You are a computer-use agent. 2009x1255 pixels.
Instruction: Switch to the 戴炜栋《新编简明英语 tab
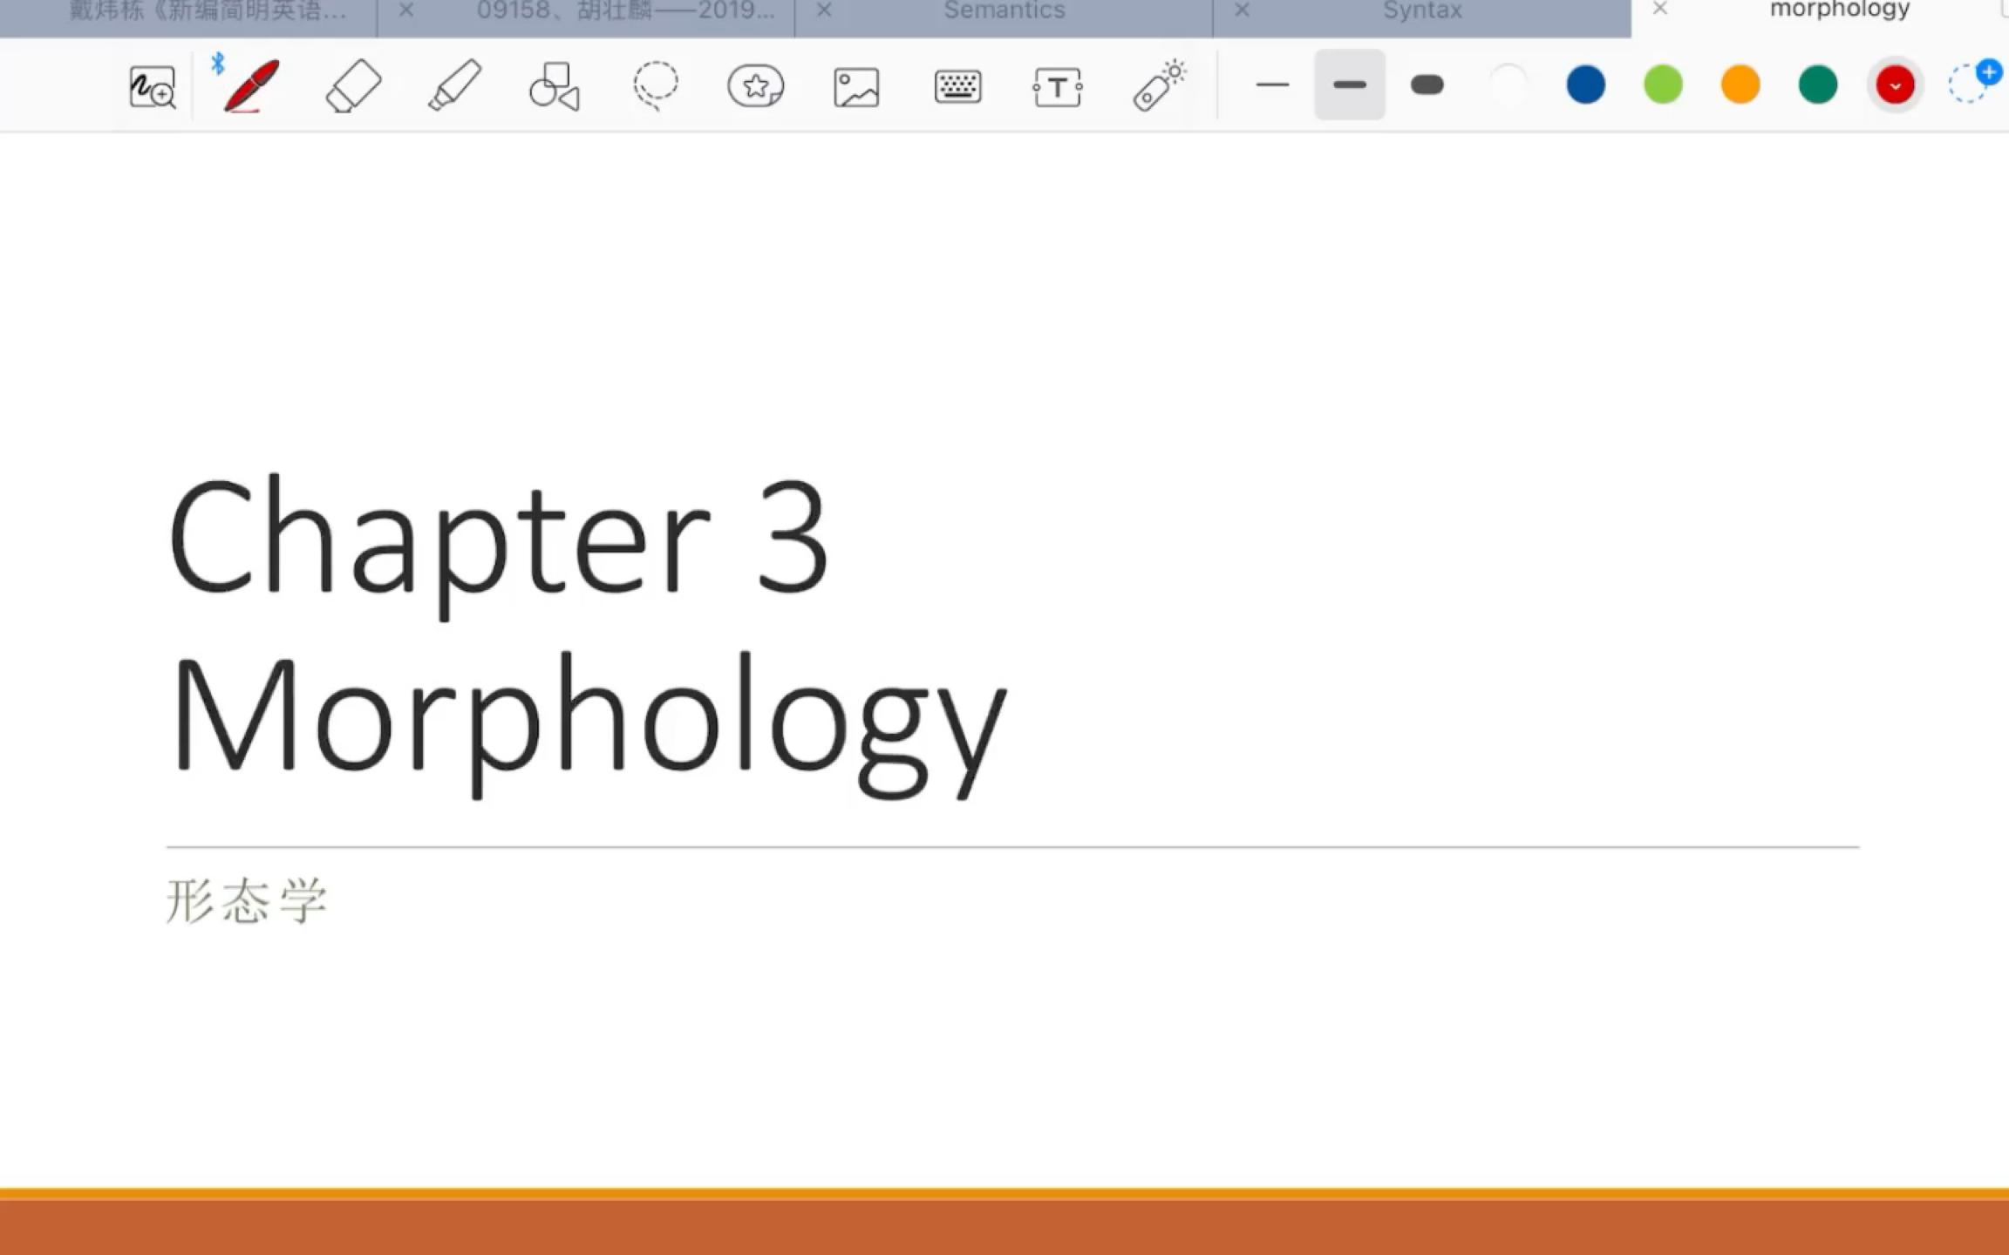208,10
